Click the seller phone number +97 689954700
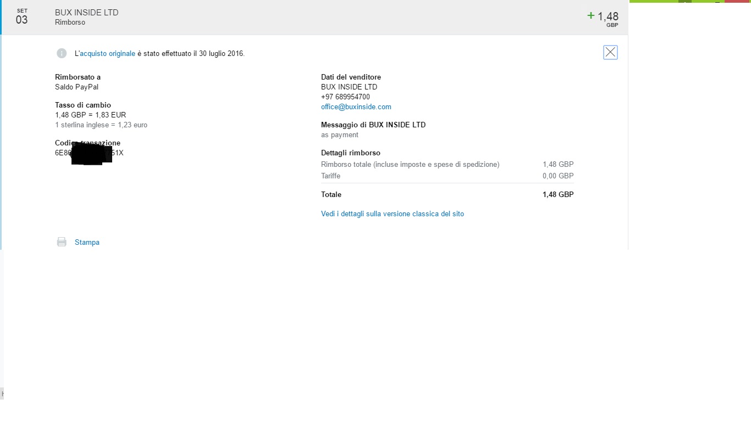The height and width of the screenshot is (438, 751). (345, 97)
